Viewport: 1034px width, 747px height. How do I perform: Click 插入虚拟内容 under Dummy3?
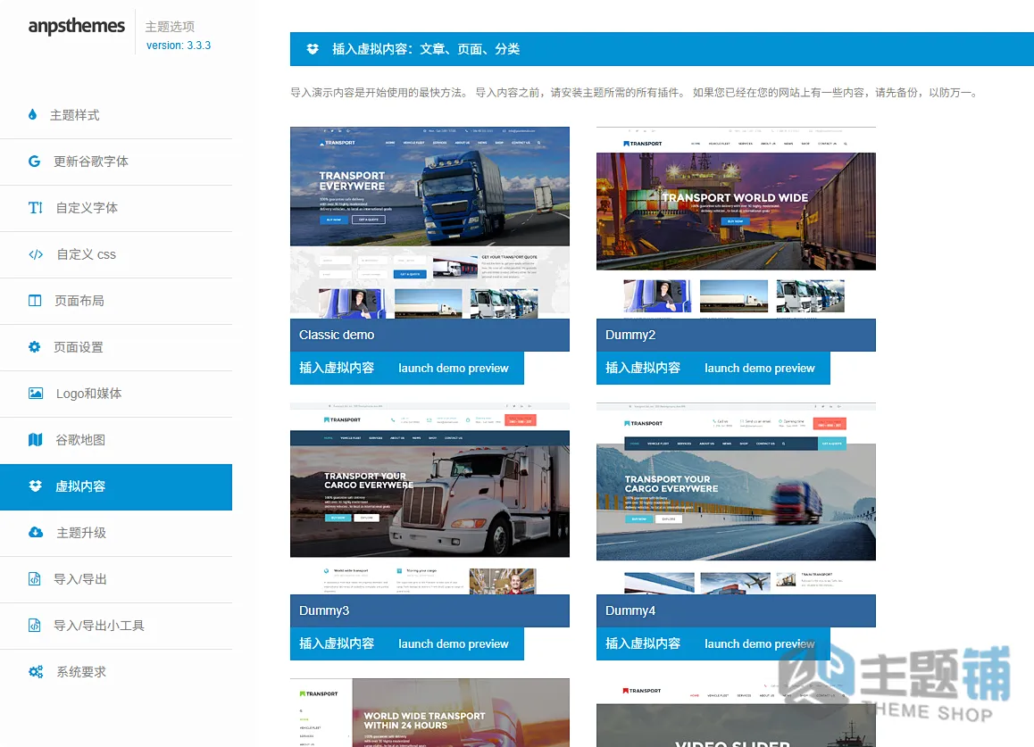click(x=337, y=643)
